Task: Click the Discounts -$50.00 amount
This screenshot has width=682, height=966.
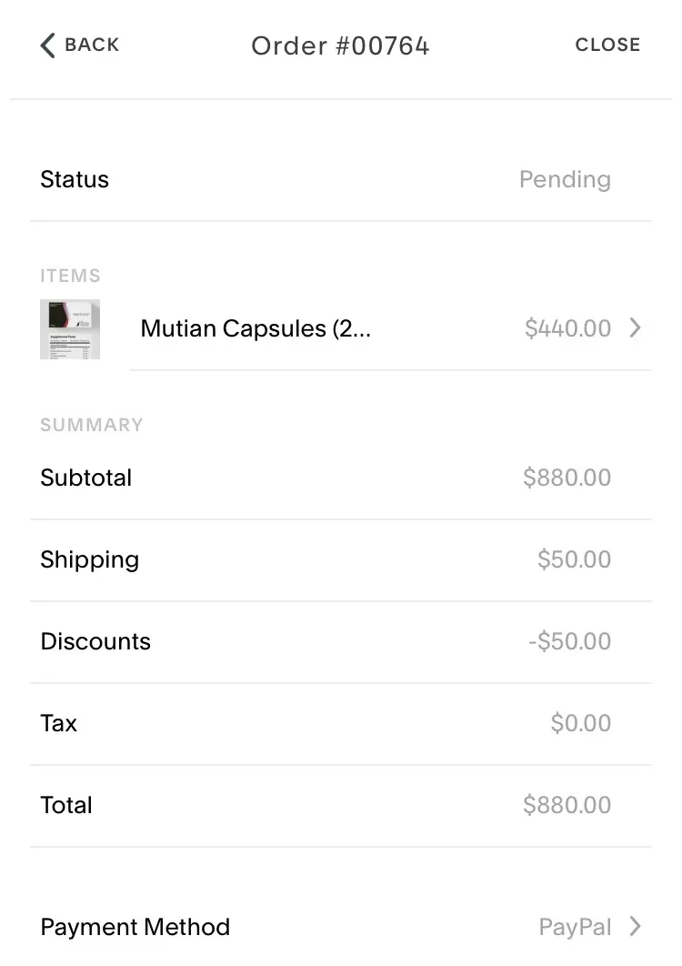Action: pyautogui.click(x=569, y=641)
